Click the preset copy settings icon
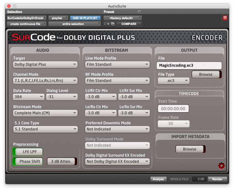The image size is (234, 190). [113, 24]
